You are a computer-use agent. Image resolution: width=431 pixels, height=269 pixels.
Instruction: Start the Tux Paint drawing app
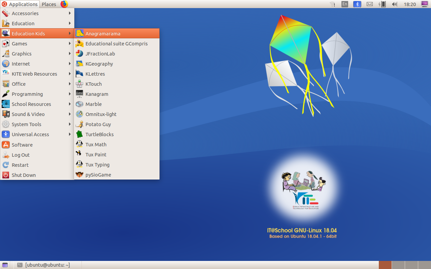[x=96, y=154]
